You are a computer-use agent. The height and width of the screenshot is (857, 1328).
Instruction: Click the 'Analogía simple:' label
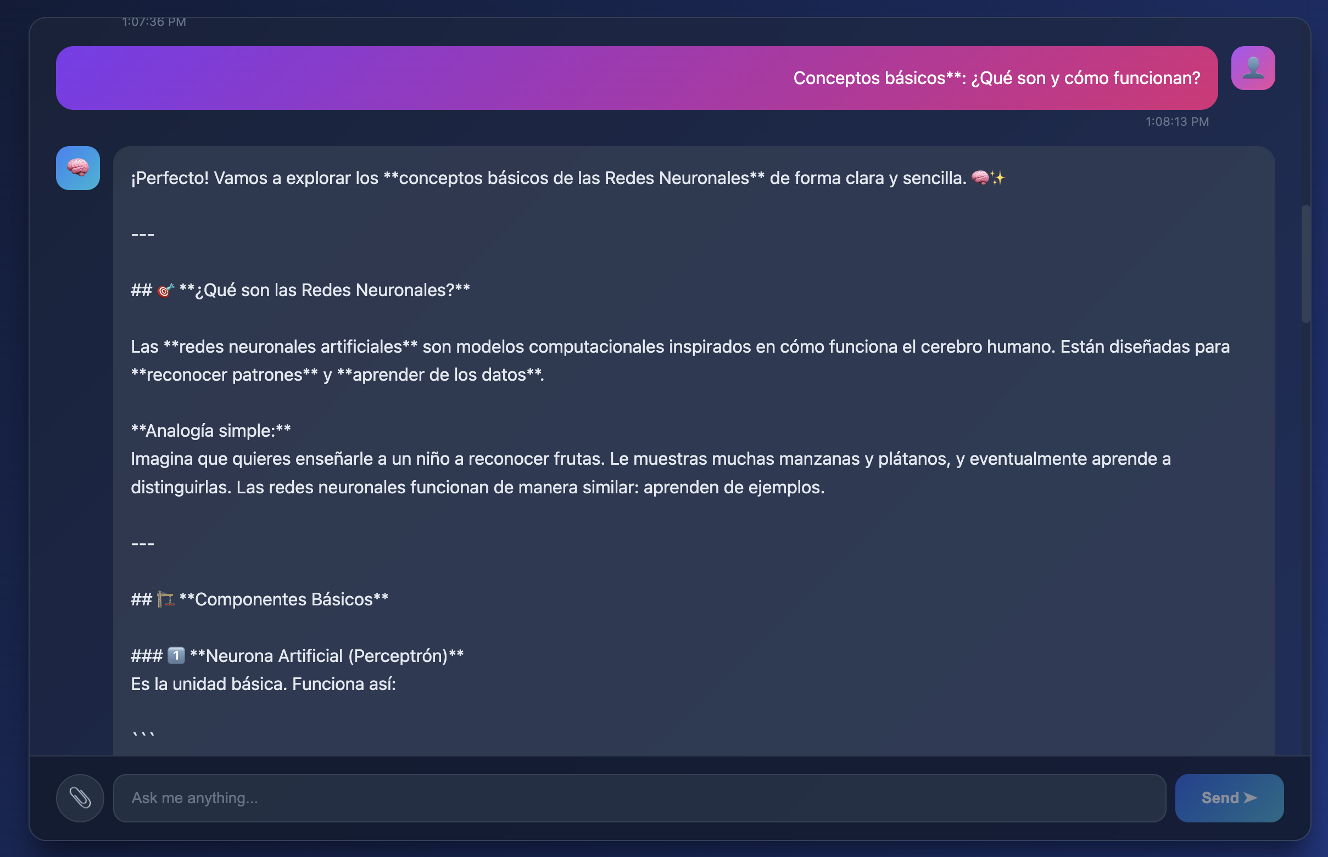(211, 431)
